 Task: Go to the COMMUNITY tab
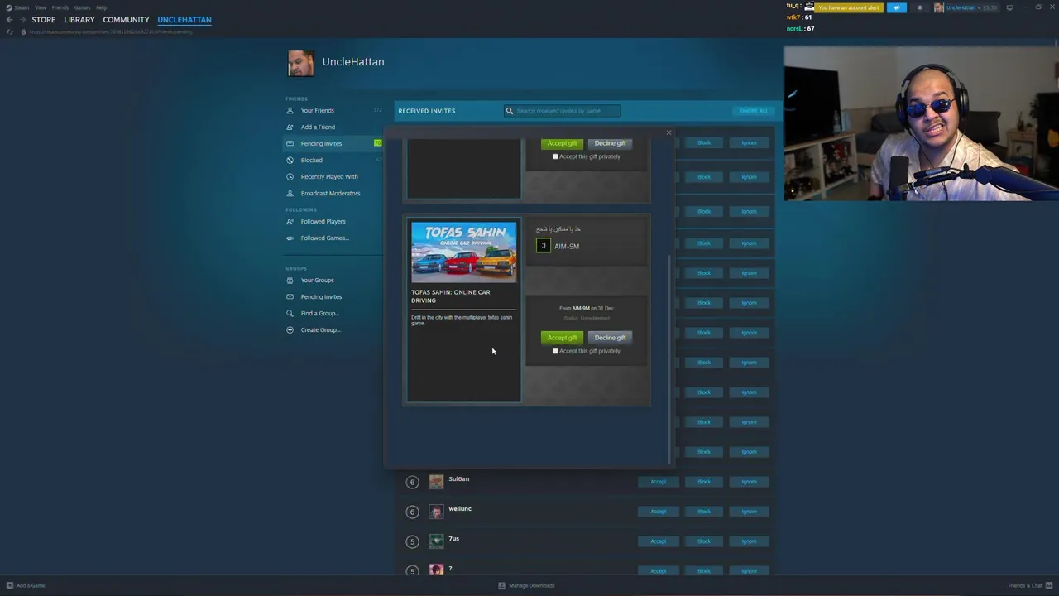tap(126, 19)
